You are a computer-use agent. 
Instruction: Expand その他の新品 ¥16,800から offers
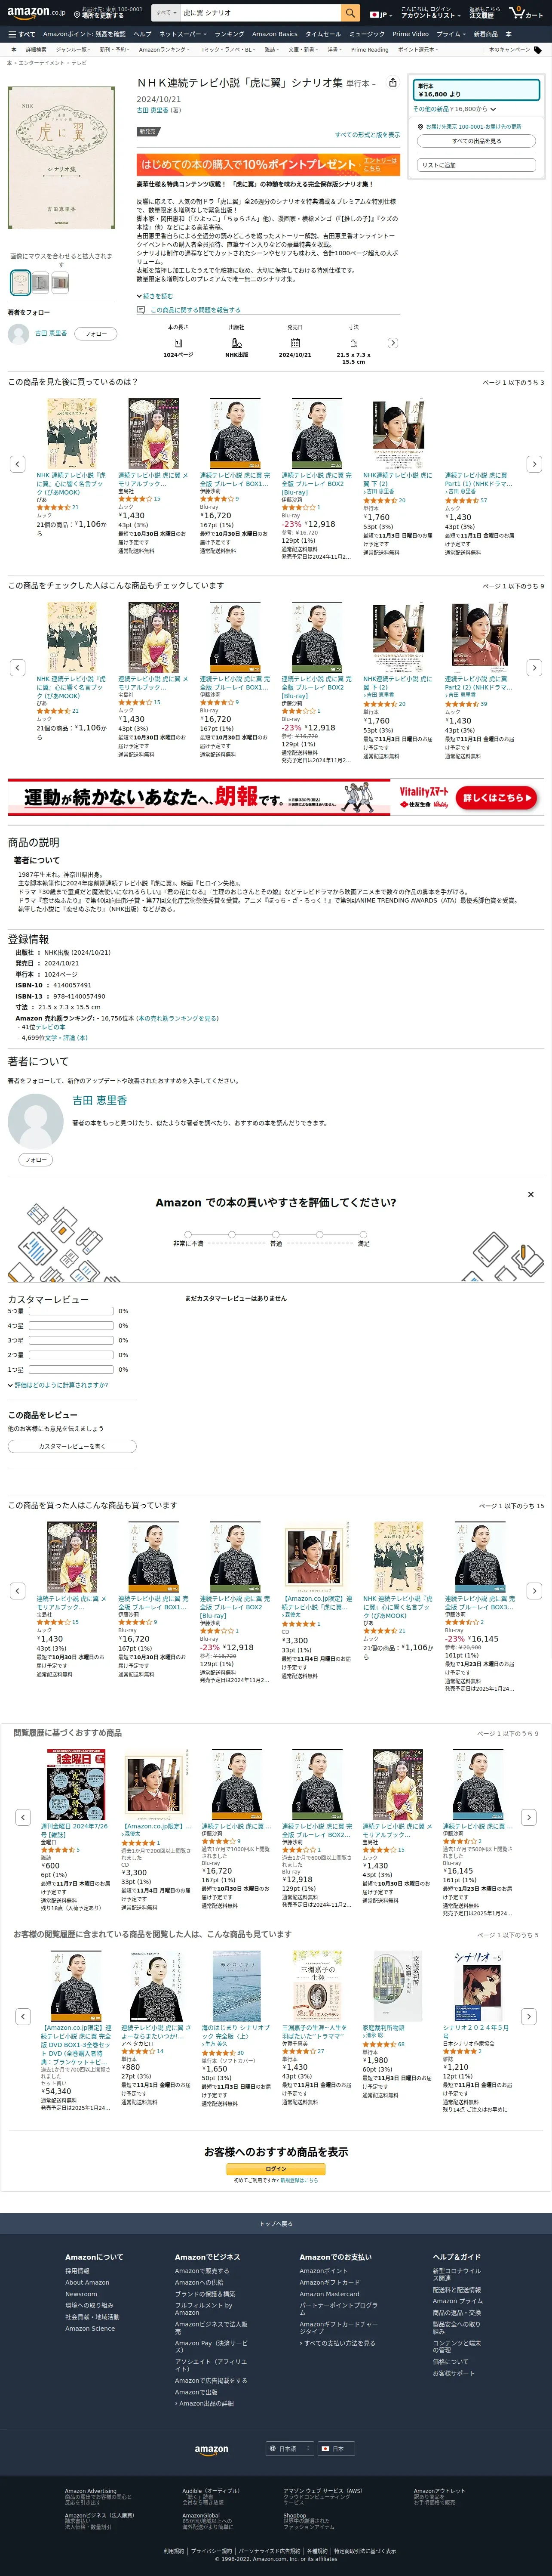pos(454,109)
